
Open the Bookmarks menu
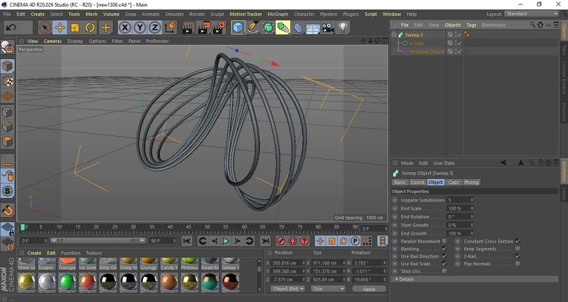coord(494,25)
